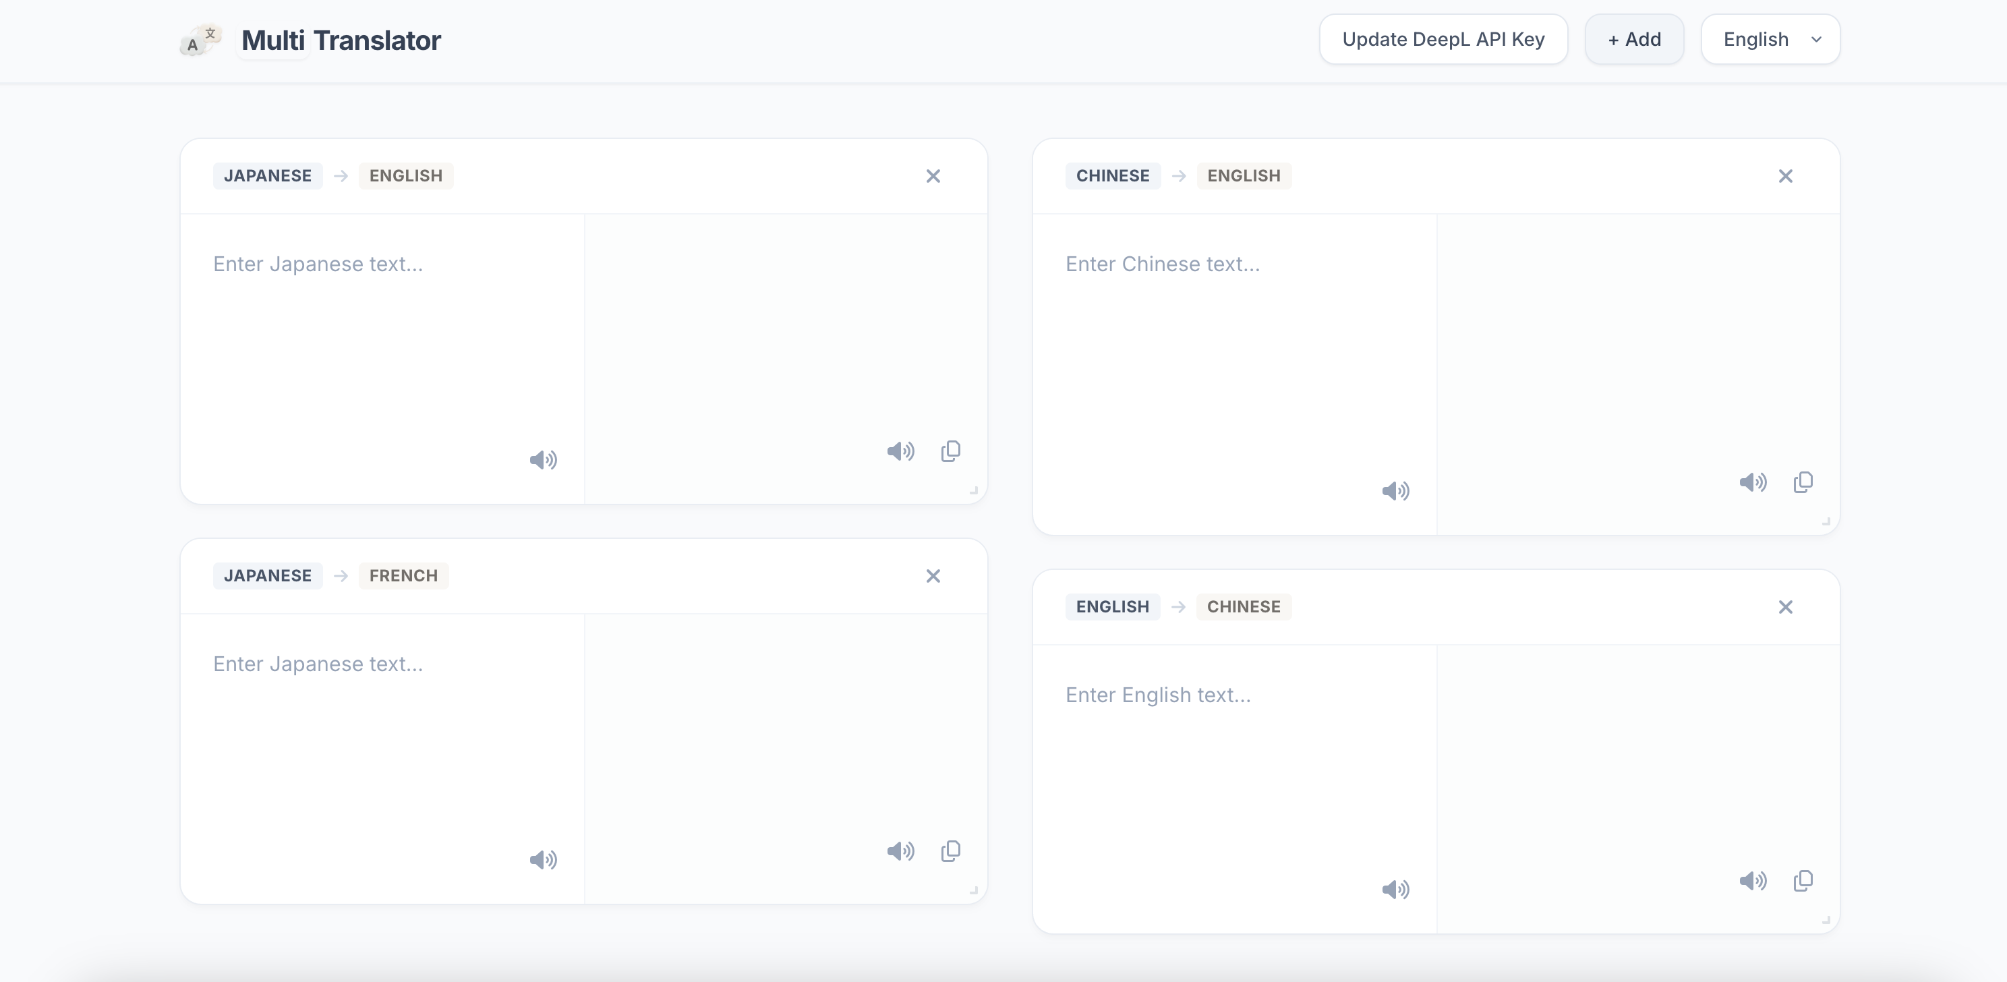Copy the Japanese→French translation output
Screen dimensions: 2007x982
click(950, 851)
